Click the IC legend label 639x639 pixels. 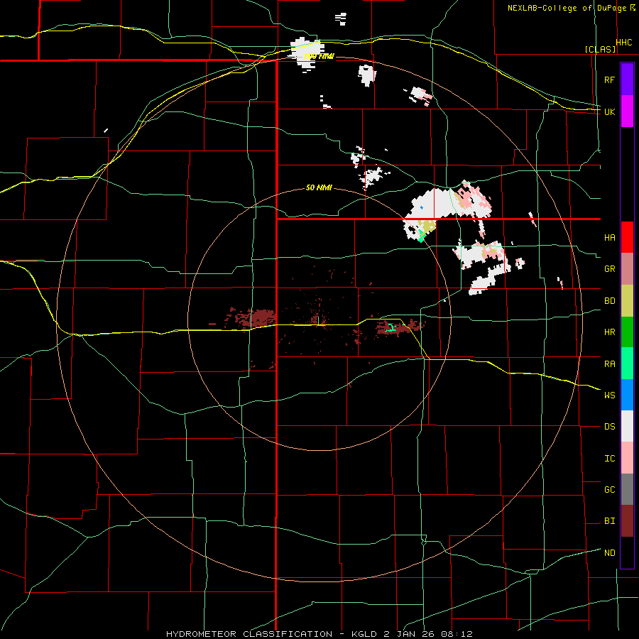point(609,459)
